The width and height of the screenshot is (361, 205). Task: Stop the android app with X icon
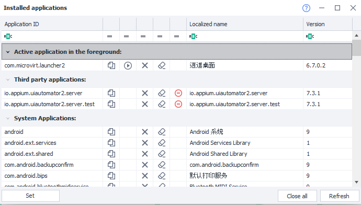pos(145,132)
